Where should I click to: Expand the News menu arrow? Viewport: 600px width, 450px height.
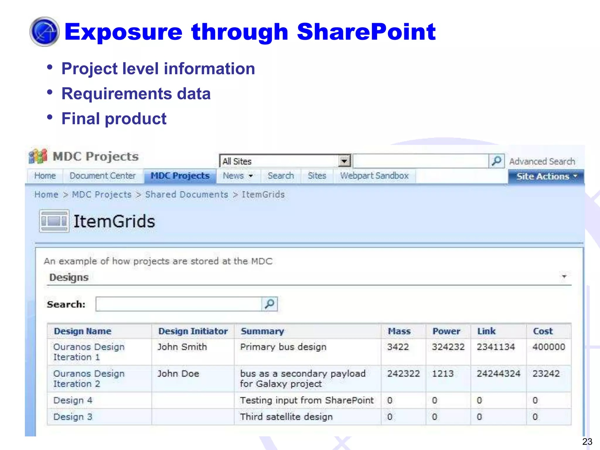tap(250, 176)
